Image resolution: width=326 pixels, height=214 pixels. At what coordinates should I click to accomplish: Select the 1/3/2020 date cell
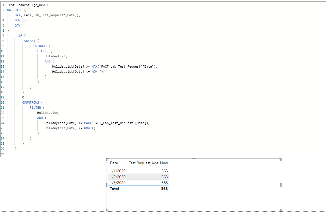pyautogui.click(x=118, y=183)
